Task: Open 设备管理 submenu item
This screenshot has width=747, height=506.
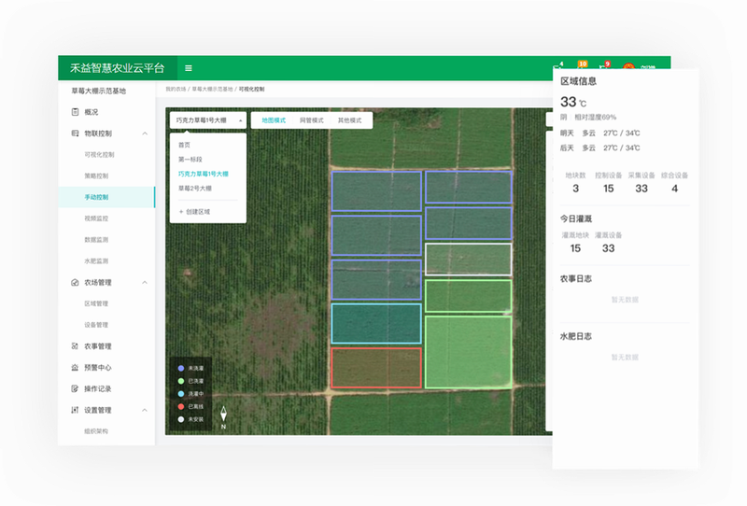Action: pyautogui.click(x=96, y=325)
